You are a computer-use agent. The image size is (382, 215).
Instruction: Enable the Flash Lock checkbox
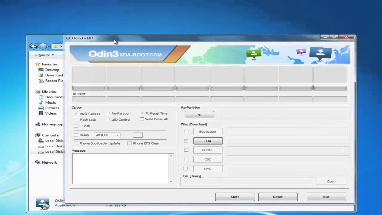76,120
